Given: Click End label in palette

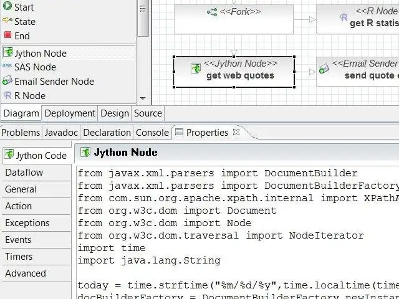Looking at the screenshot, I should (x=22, y=36).
